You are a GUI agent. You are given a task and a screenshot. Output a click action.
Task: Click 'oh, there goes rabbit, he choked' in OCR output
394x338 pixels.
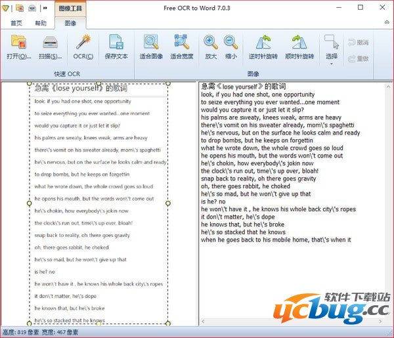coord(246,186)
